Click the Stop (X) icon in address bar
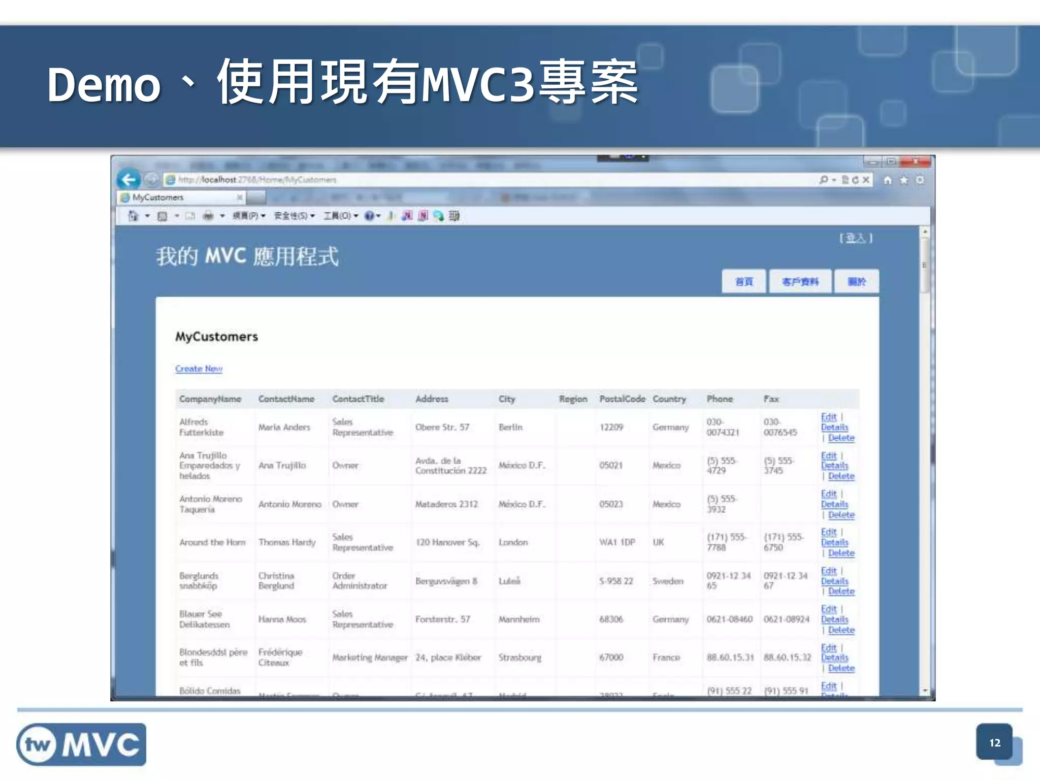The height and width of the screenshot is (780, 1040). click(866, 180)
